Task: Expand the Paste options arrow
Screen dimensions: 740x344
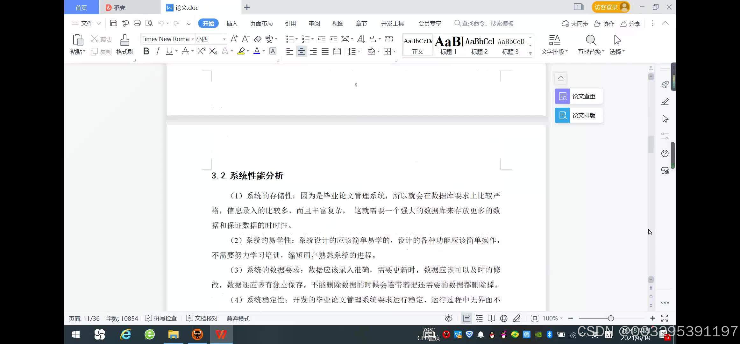Action: coord(84,51)
